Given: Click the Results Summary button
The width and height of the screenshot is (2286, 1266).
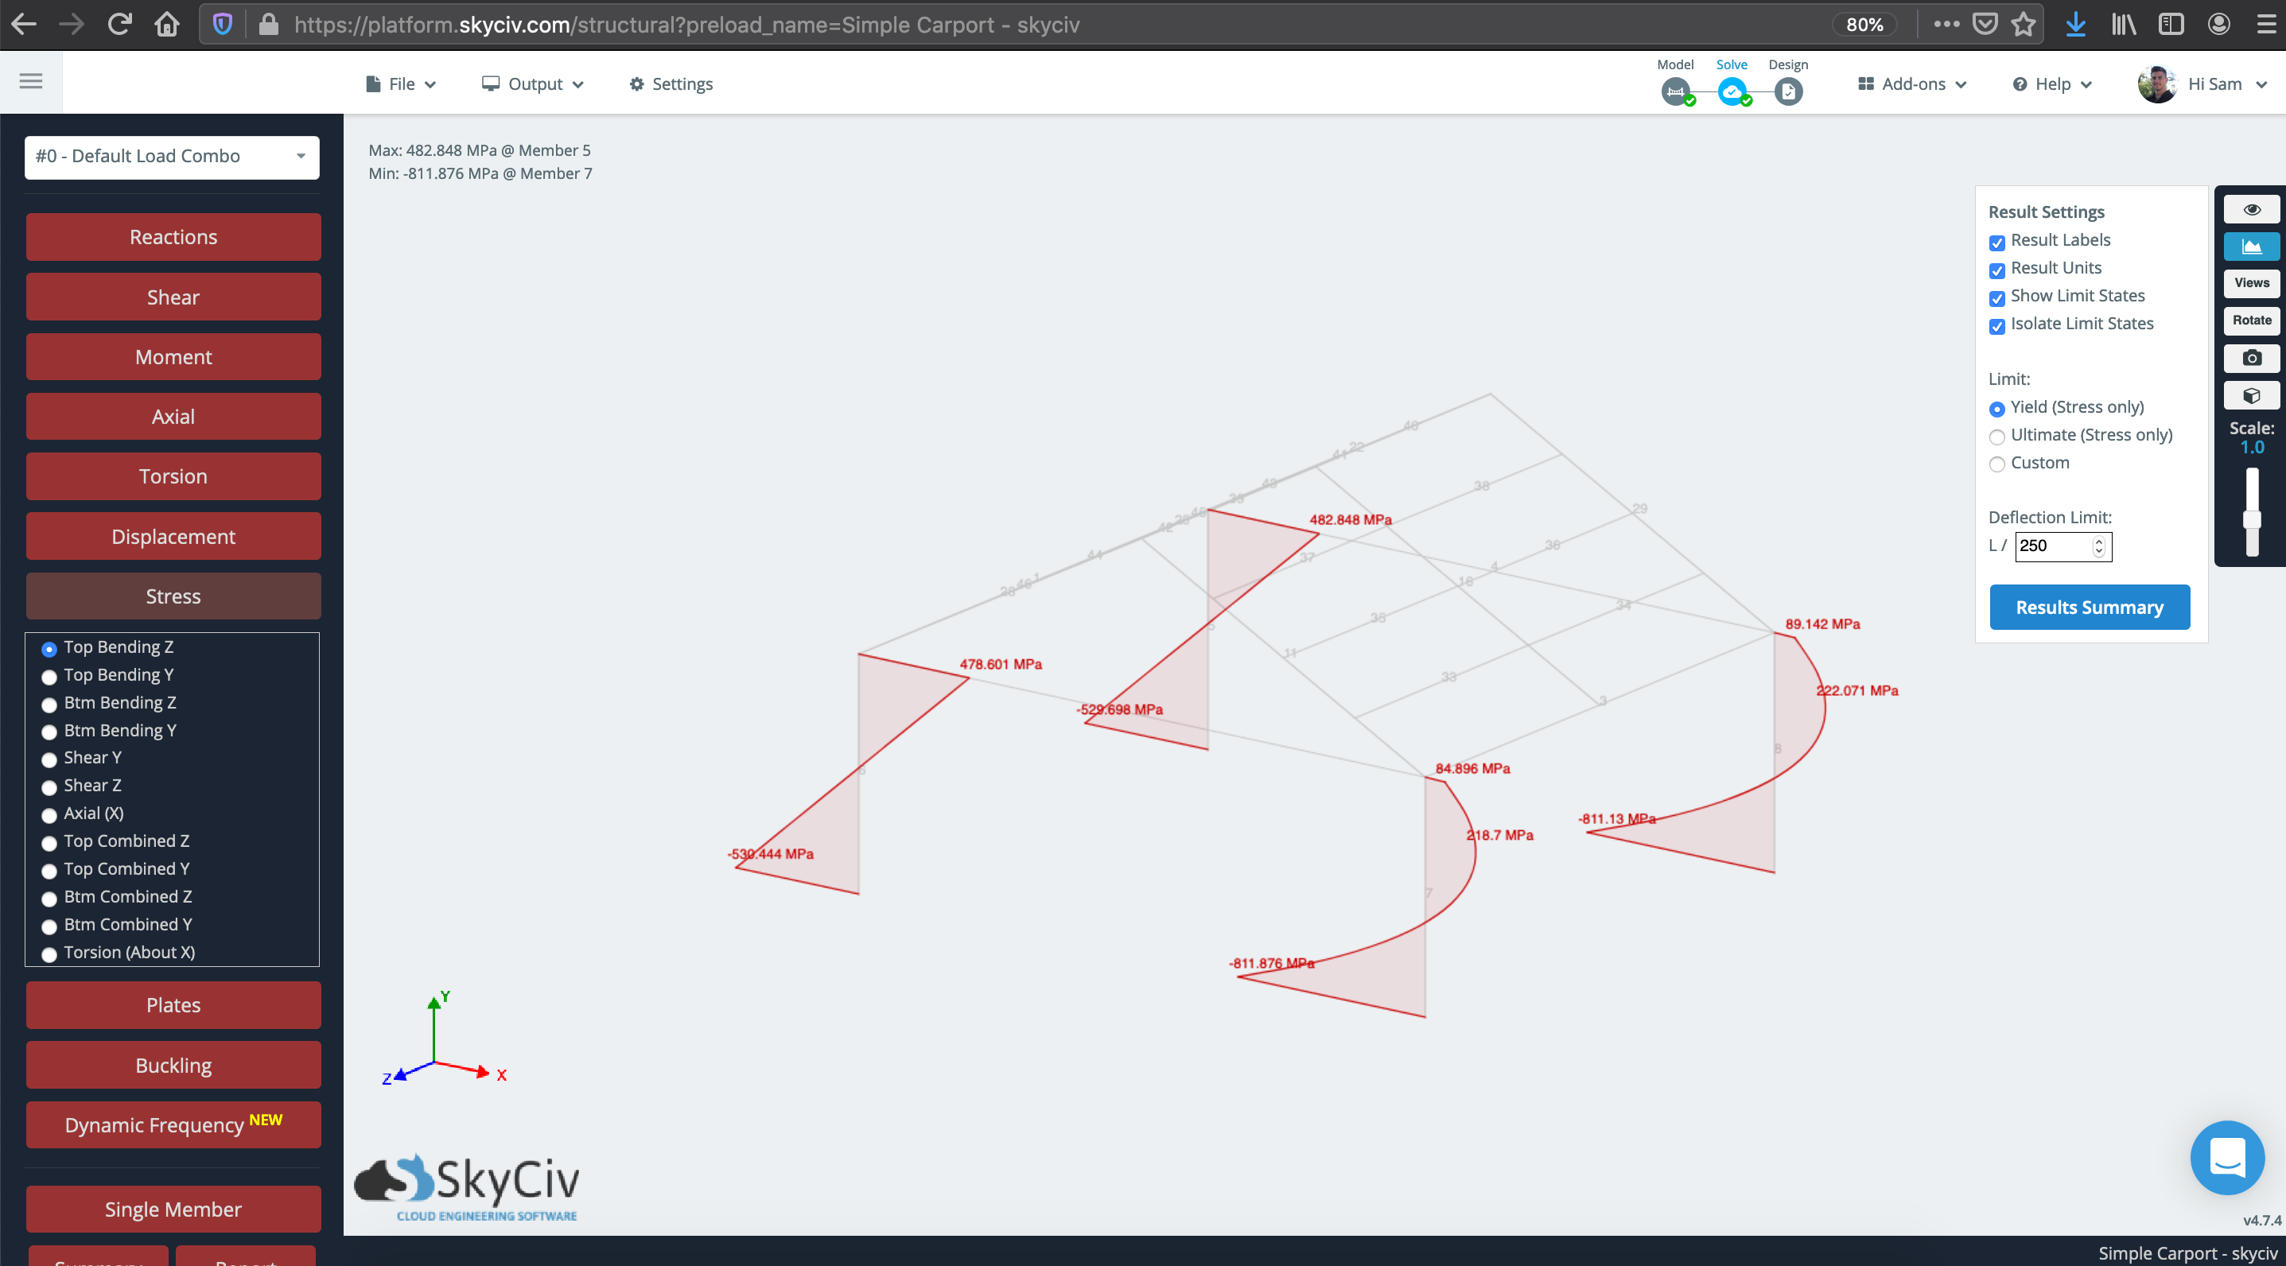Looking at the screenshot, I should [2088, 607].
